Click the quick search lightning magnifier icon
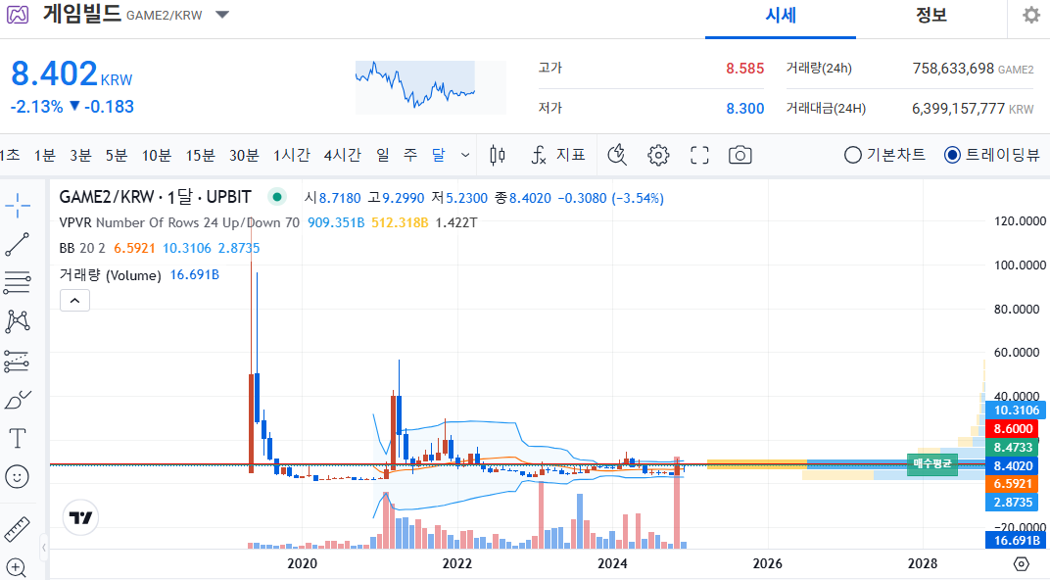This screenshot has height=580, width=1050. [x=617, y=156]
